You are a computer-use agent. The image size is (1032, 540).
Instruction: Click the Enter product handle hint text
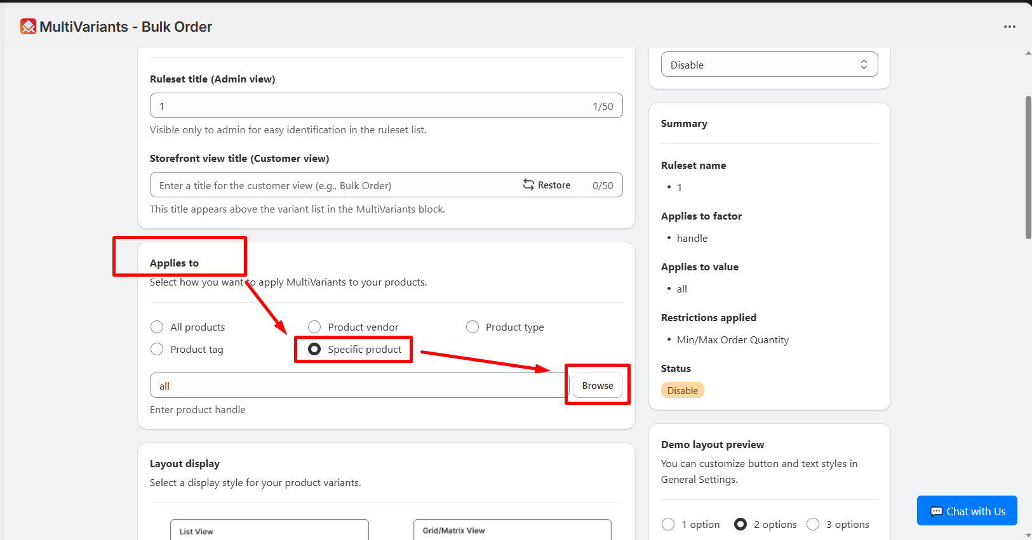[x=198, y=409]
